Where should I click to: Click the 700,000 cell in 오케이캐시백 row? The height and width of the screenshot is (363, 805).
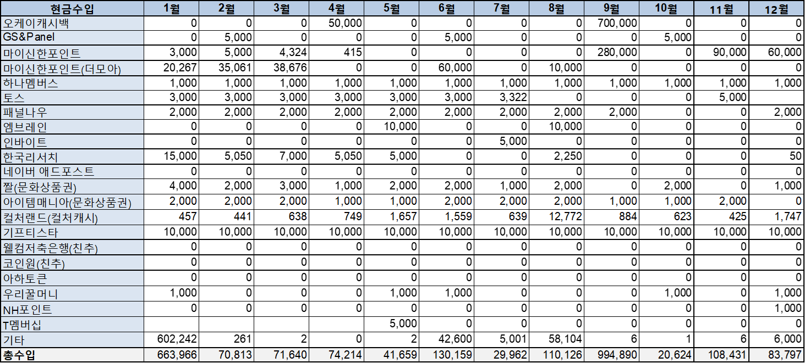(611, 23)
